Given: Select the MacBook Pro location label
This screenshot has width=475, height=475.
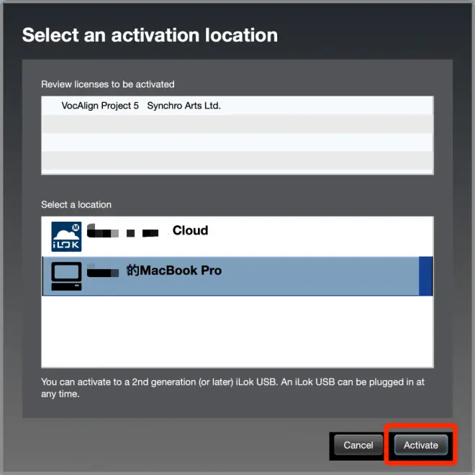Looking at the screenshot, I should (174, 270).
